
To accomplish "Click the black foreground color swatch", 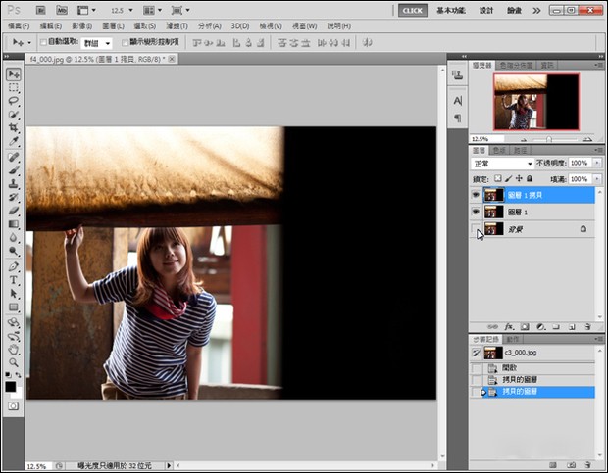I will [11, 385].
